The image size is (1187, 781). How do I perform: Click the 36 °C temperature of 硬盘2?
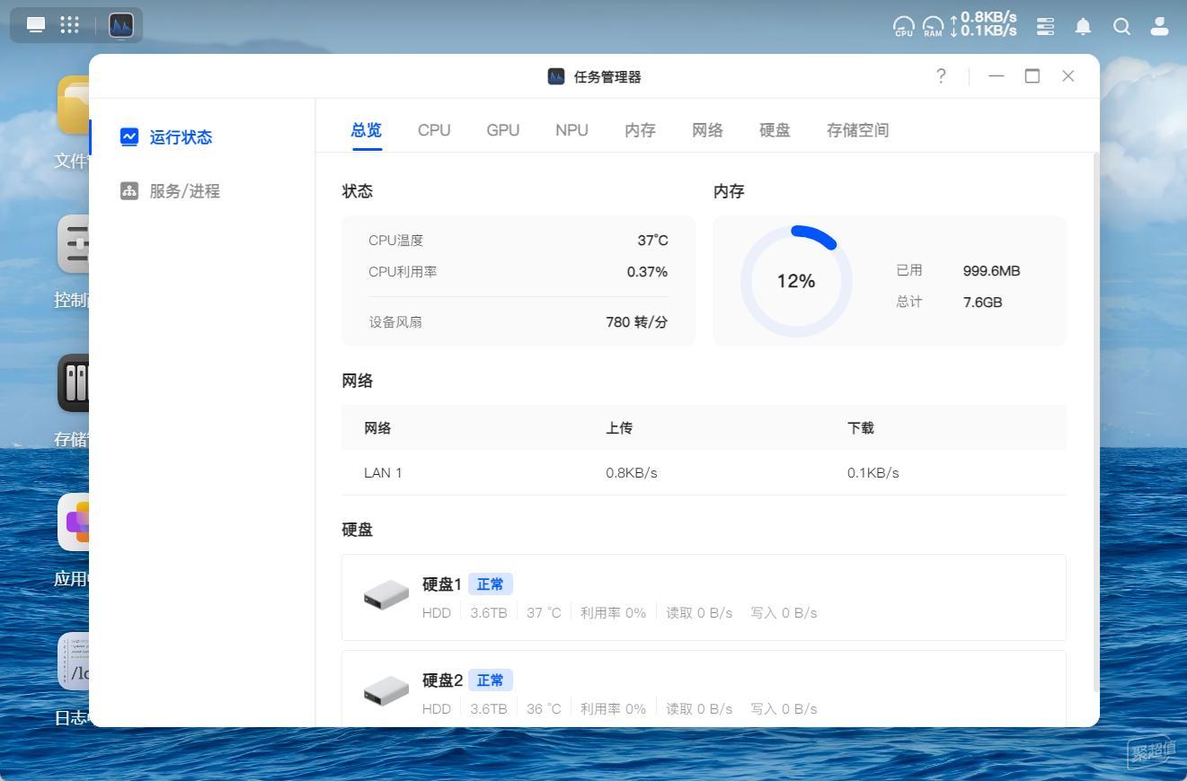544,708
